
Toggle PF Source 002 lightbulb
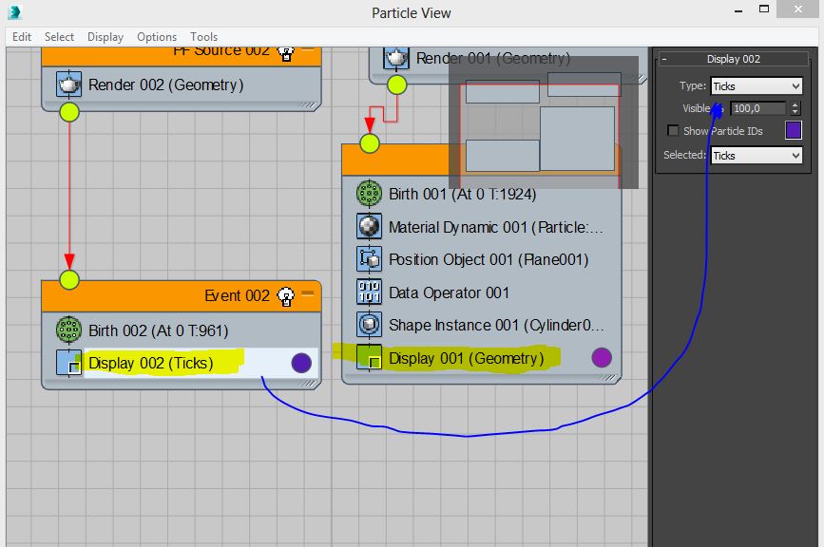coord(285,51)
